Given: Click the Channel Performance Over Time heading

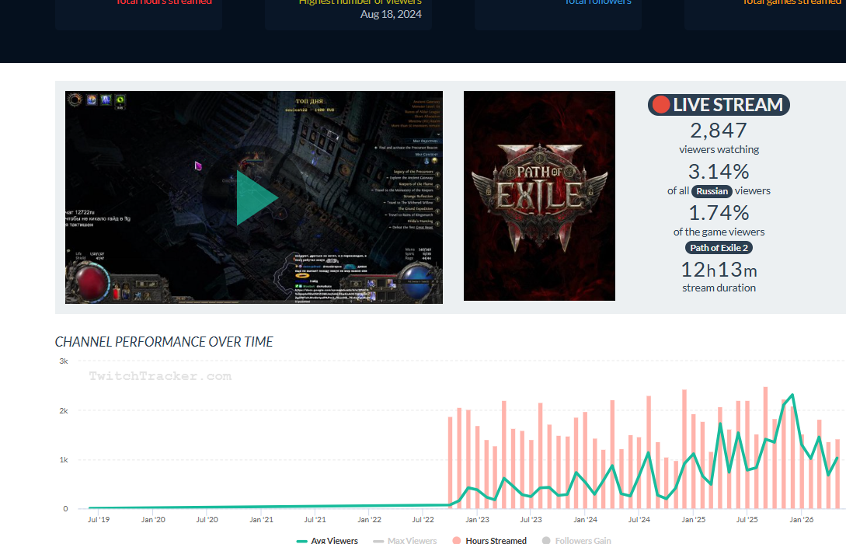Looking at the screenshot, I should tap(164, 342).
